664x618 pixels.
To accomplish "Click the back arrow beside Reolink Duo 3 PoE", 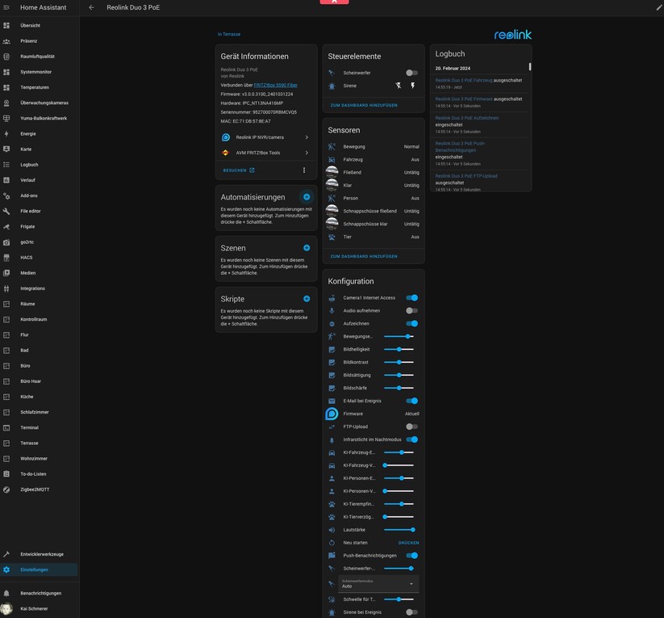I will point(91,7).
